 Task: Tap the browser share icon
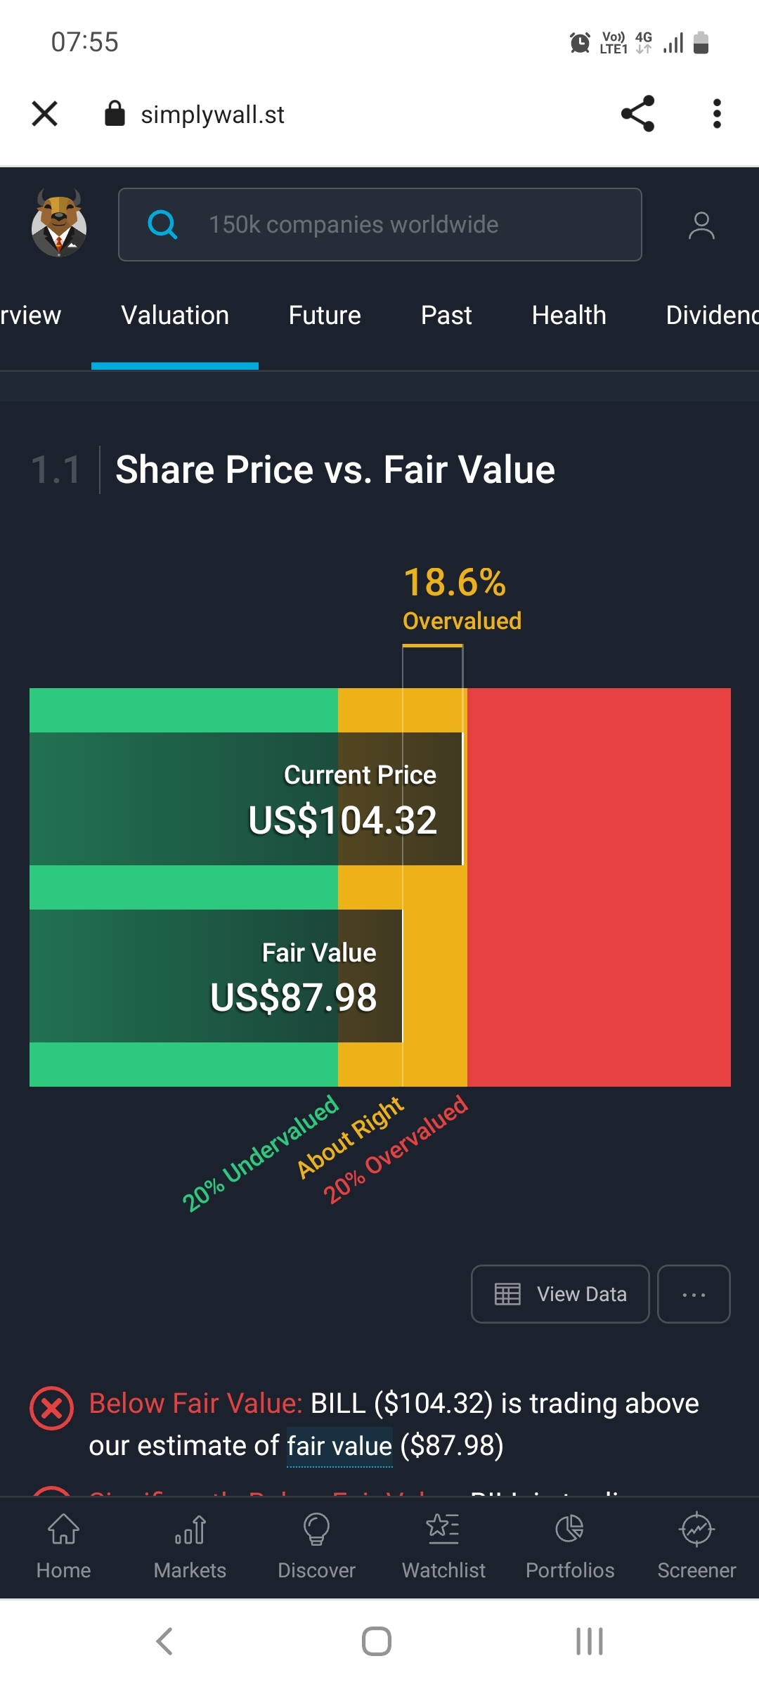(x=638, y=113)
